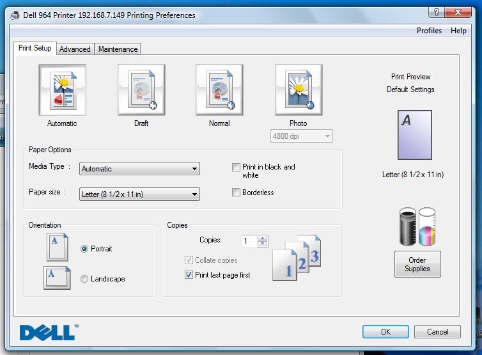Open Print Preview link
Image resolution: width=482 pixels, height=355 pixels.
[x=410, y=77]
